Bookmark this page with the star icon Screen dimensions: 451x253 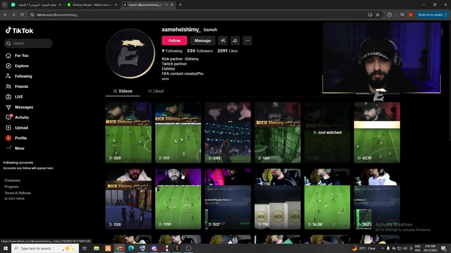[x=378, y=15]
